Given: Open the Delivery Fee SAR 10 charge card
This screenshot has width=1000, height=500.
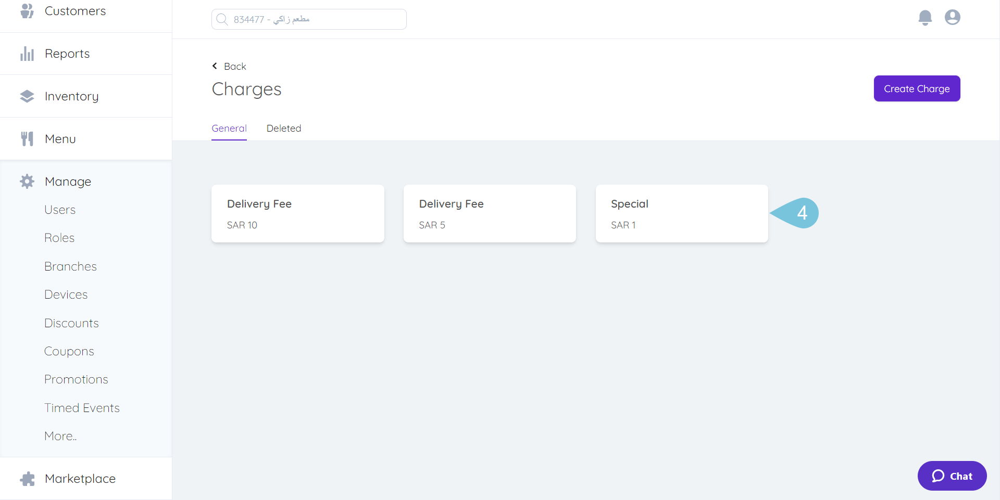Looking at the screenshot, I should [298, 213].
